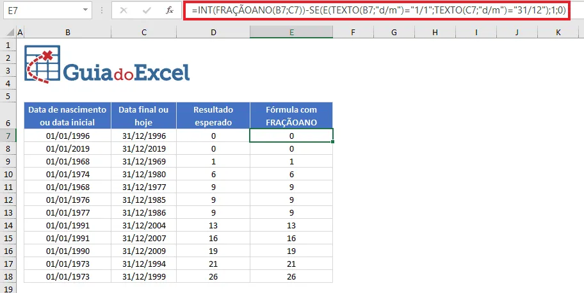Click Fórmula com FRAÇÃOANO cell showing 16
This screenshot has width=584, height=293.
(291, 238)
